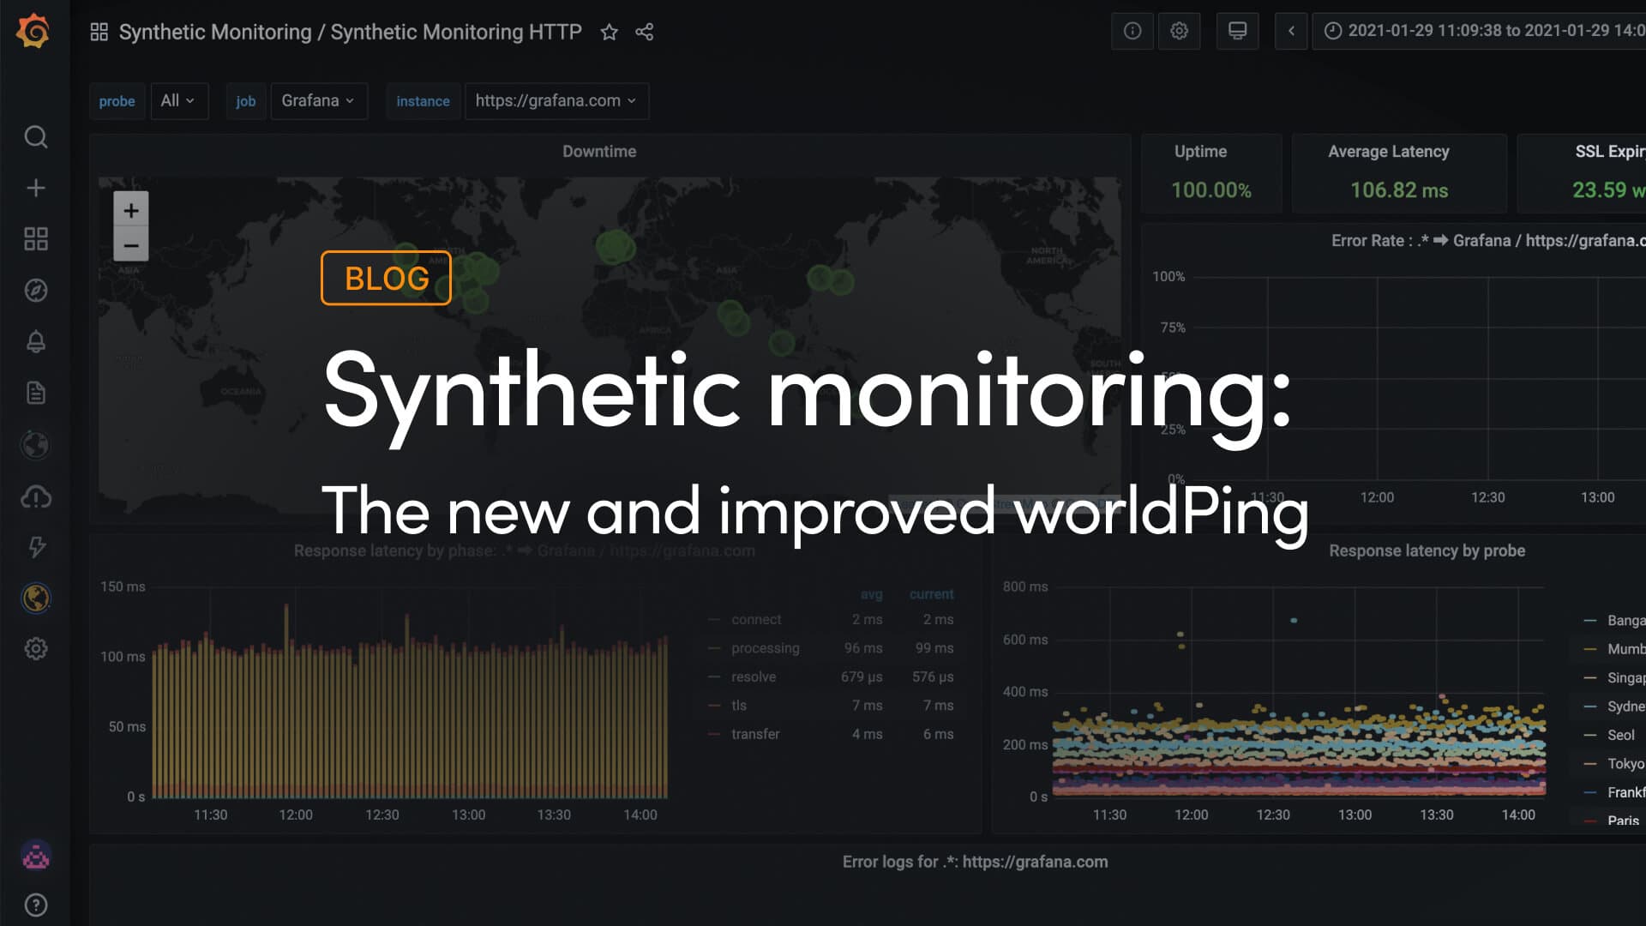Click the Create plus icon in the sidebar
The width and height of the screenshot is (1646, 926).
(x=35, y=188)
